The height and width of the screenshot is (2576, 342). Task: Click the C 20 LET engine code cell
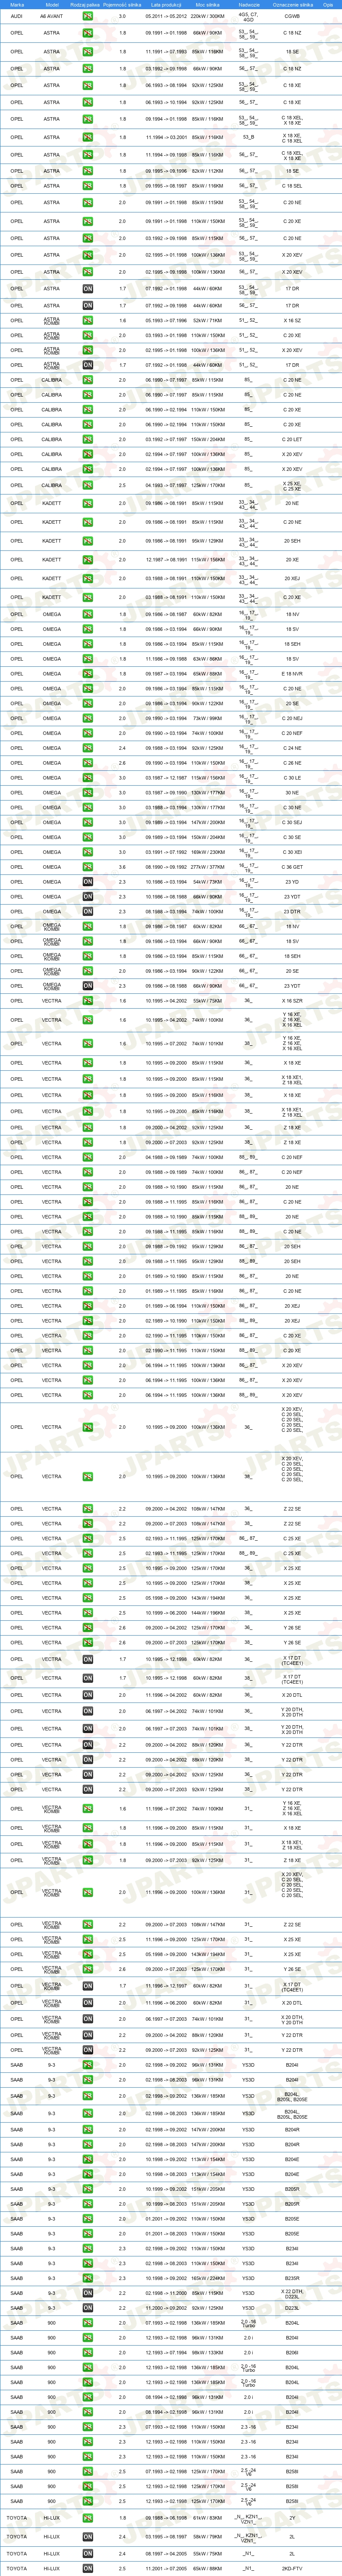(292, 439)
